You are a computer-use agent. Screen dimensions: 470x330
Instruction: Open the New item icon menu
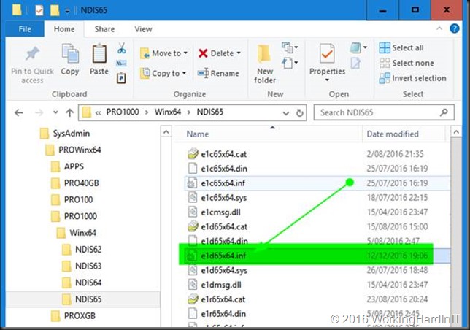pos(290,47)
